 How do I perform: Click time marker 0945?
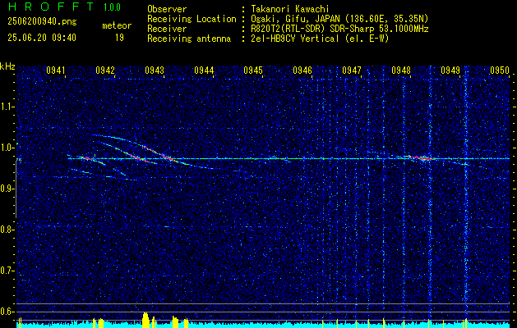(x=253, y=70)
